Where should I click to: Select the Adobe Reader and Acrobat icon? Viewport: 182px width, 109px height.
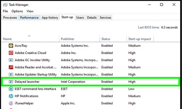click(11, 67)
